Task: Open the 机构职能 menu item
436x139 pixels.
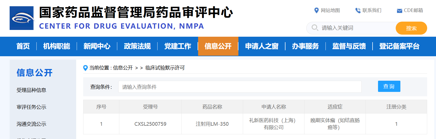Action: pos(57,46)
